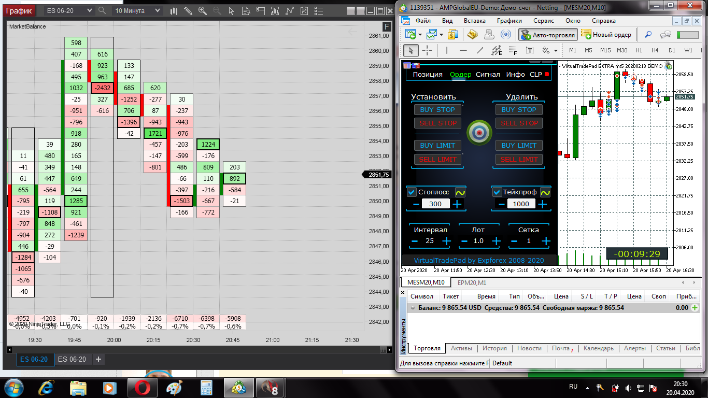This screenshot has width=708, height=398.
Task: Toggle the red CLP indicator
Action: coord(546,75)
